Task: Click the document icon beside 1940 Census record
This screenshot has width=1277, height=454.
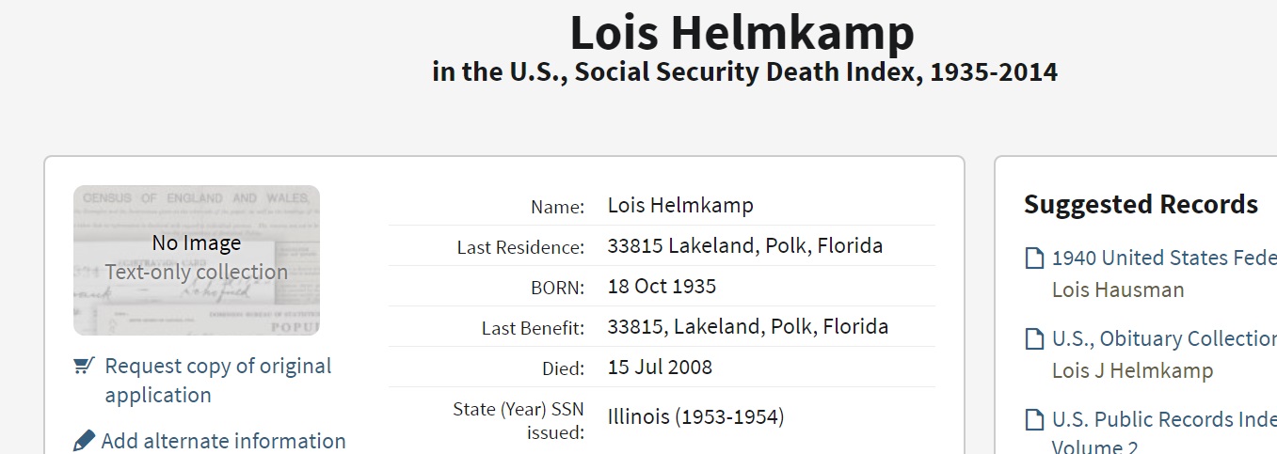Action: [1034, 258]
